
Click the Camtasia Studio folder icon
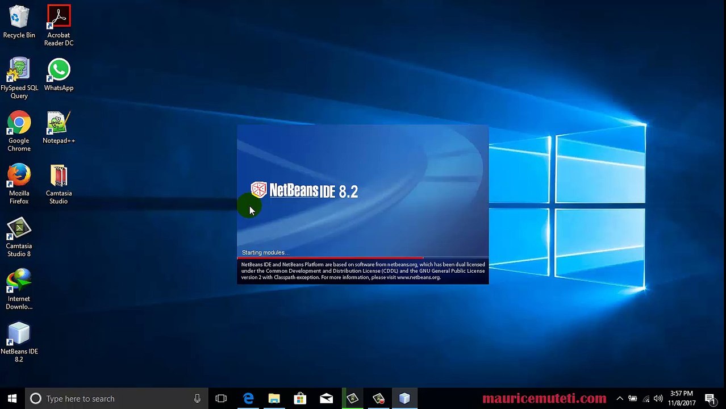click(x=59, y=184)
